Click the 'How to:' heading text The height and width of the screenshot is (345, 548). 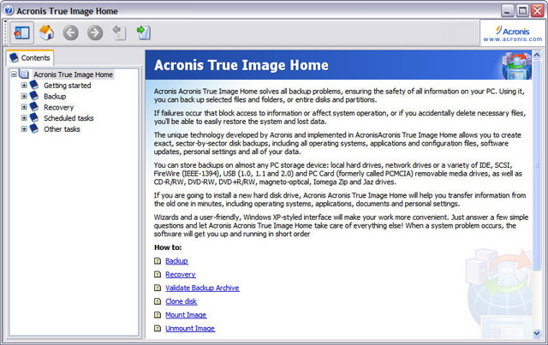[168, 247]
